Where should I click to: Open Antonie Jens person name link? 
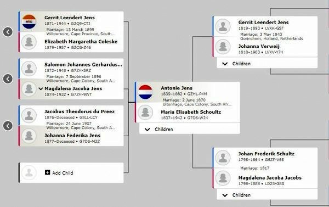coord(177,88)
